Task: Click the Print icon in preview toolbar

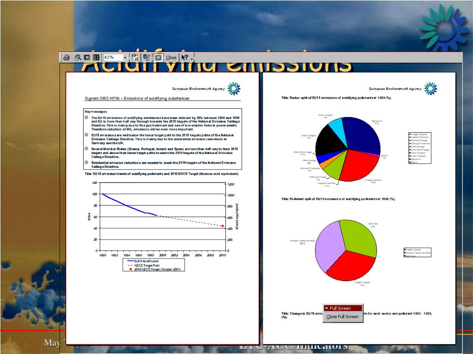Action: (67, 57)
